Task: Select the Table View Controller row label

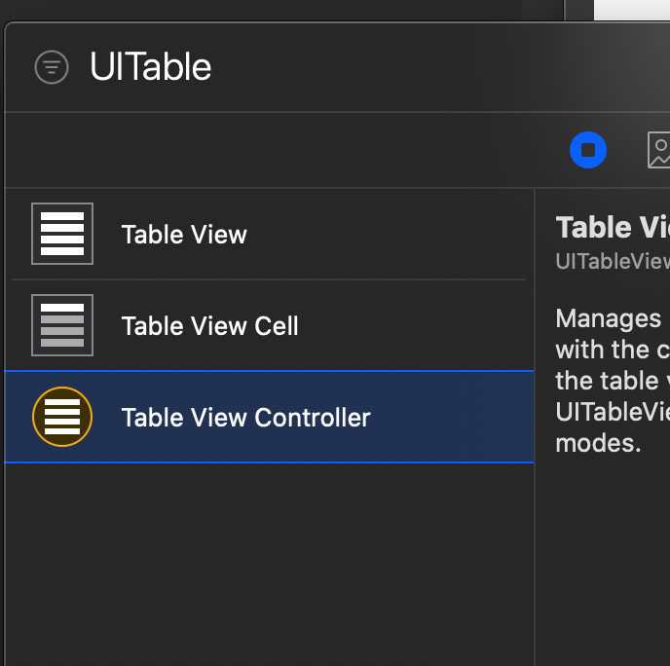Action: pos(245,418)
